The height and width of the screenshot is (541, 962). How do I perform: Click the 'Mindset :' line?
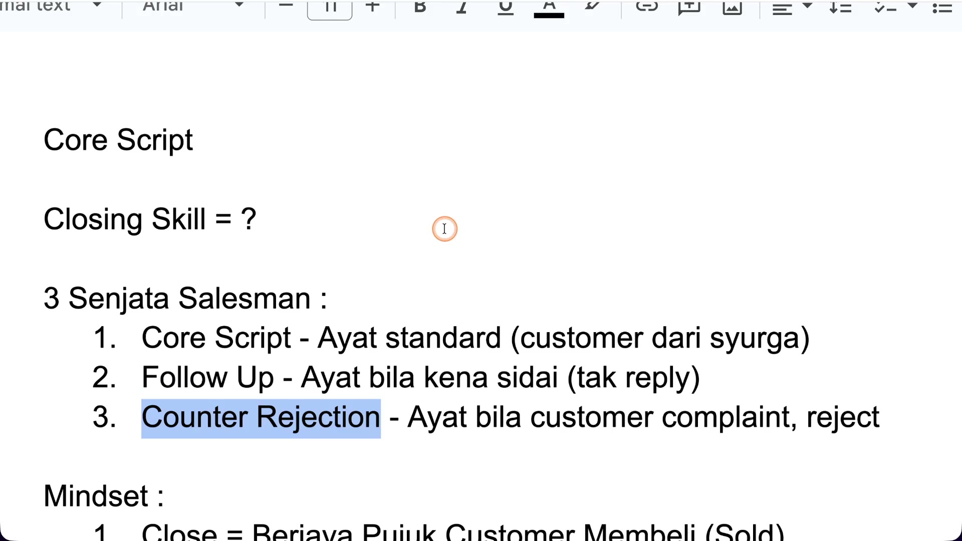point(104,496)
